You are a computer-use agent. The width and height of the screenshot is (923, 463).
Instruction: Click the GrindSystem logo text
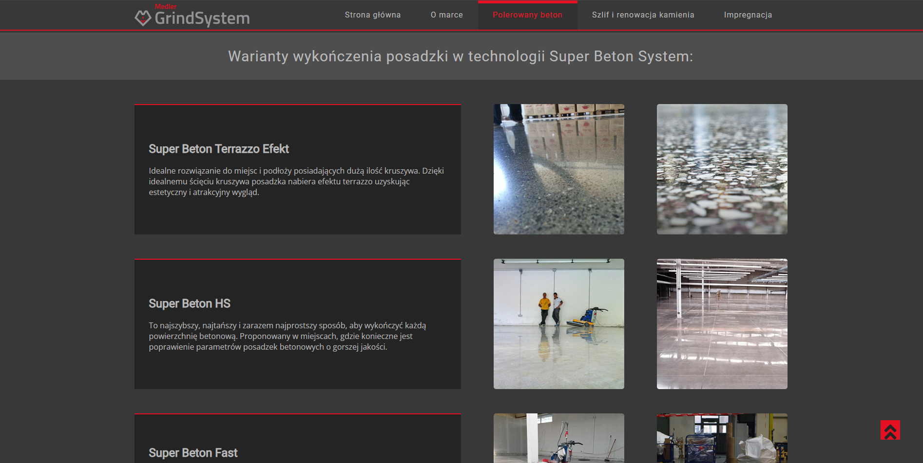pos(202,18)
